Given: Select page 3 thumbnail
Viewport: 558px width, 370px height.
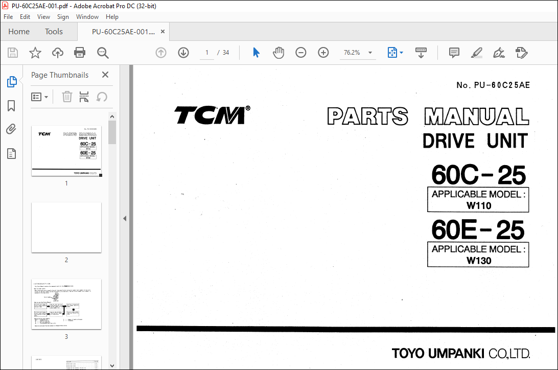Looking at the screenshot, I should coord(66,304).
